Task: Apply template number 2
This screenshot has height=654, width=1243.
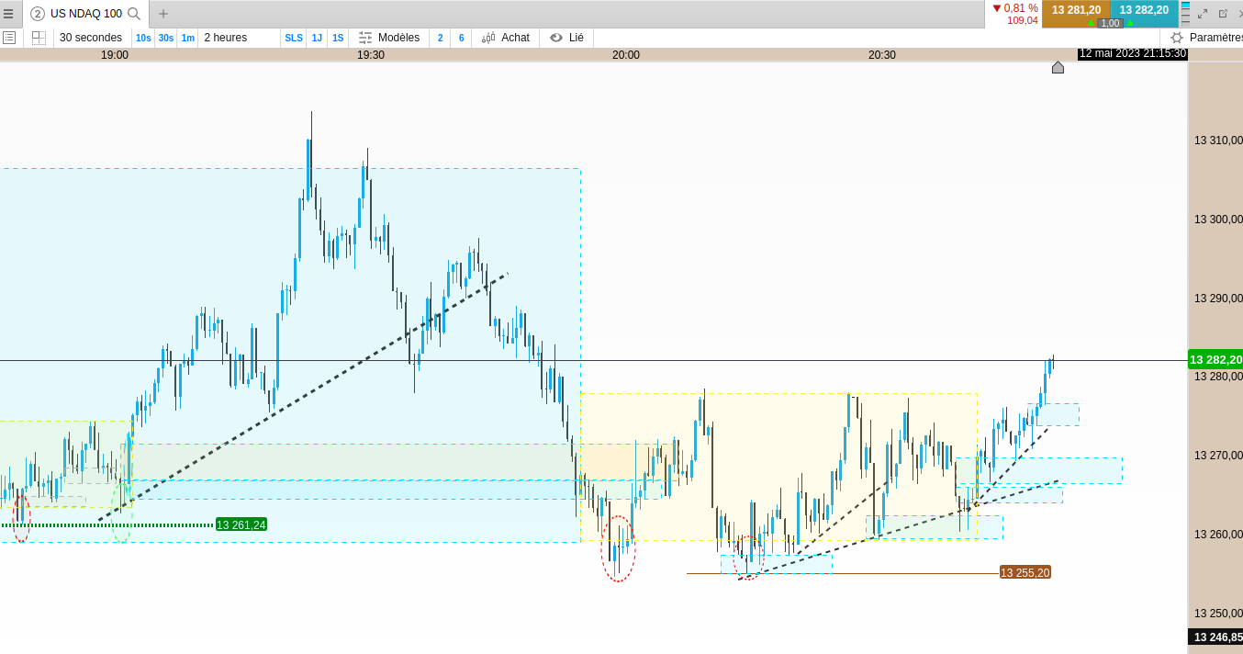Action: click(440, 38)
